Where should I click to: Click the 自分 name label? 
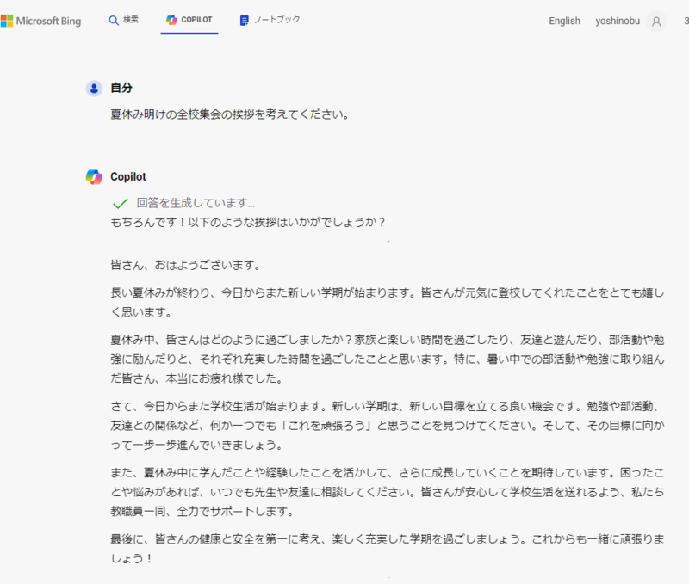coord(121,88)
